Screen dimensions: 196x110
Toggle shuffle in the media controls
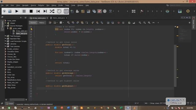pyautogui.click(x=52, y=11)
